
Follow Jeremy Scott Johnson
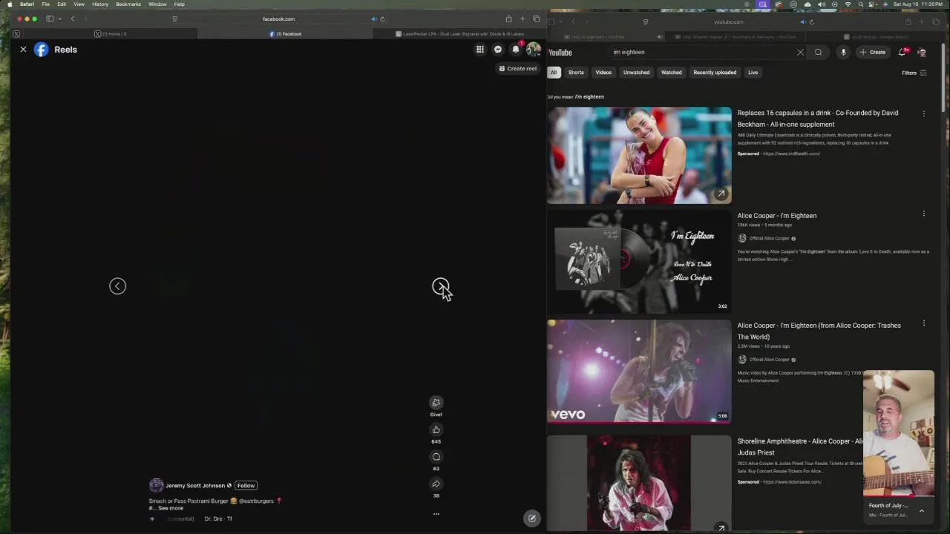coord(246,486)
